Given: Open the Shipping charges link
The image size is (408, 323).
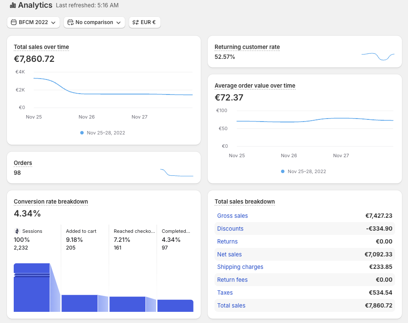Looking at the screenshot, I should point(240,267).
